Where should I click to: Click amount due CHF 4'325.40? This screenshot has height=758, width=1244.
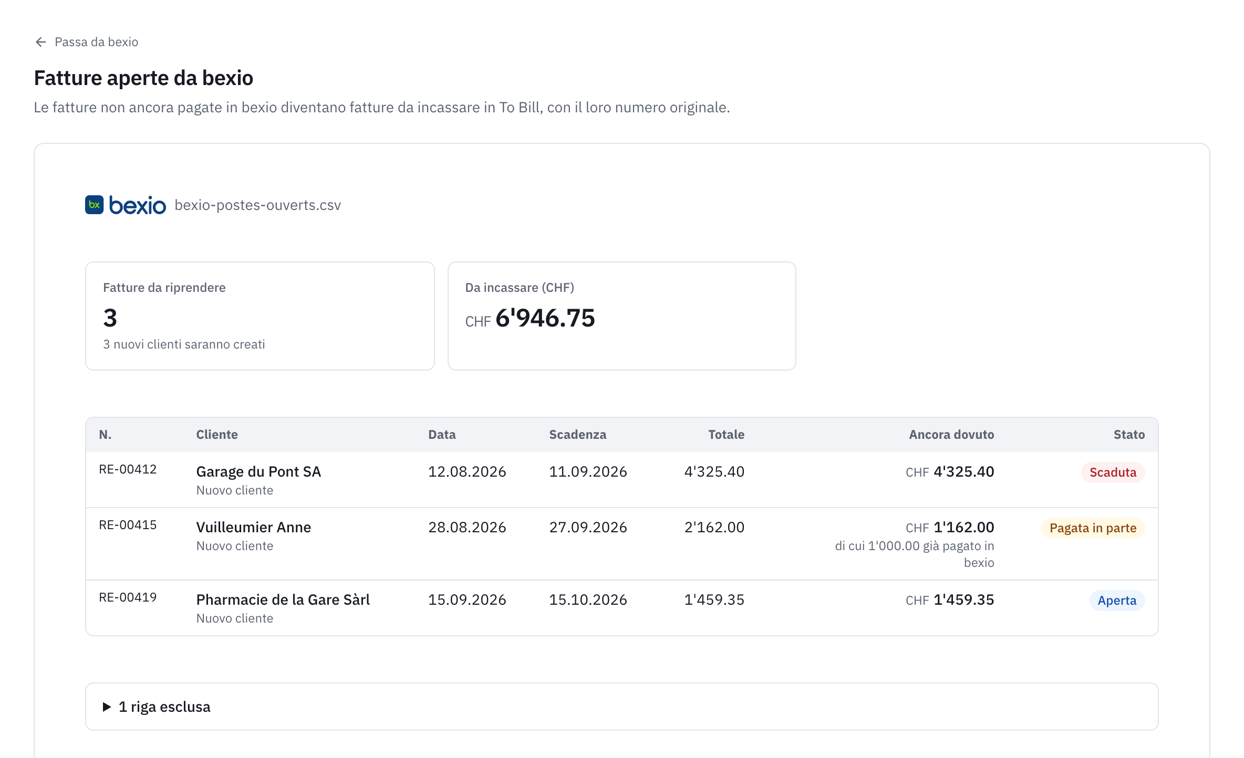click(950, 471)
